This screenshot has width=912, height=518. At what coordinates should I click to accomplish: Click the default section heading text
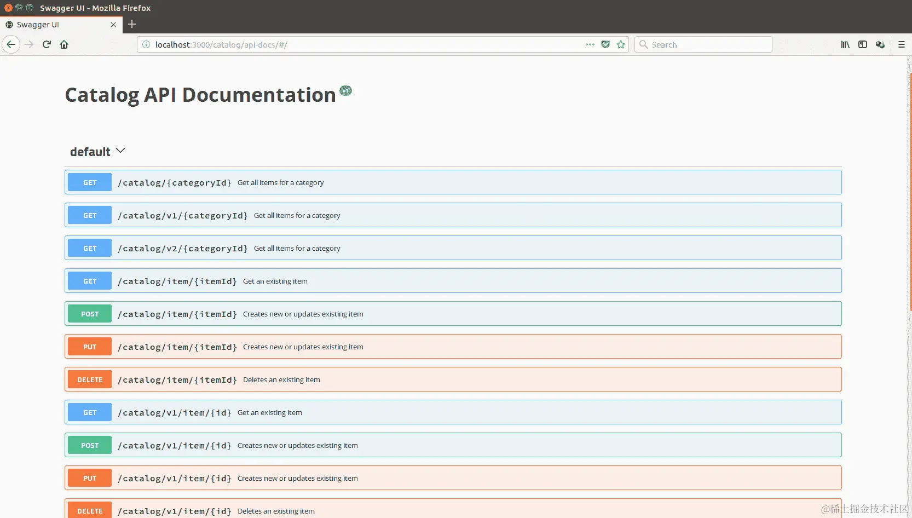(x=90, y=152)
